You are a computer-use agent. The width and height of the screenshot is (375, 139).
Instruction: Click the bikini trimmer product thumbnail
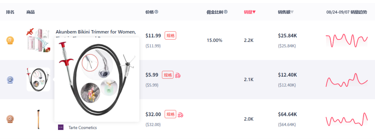39,40
